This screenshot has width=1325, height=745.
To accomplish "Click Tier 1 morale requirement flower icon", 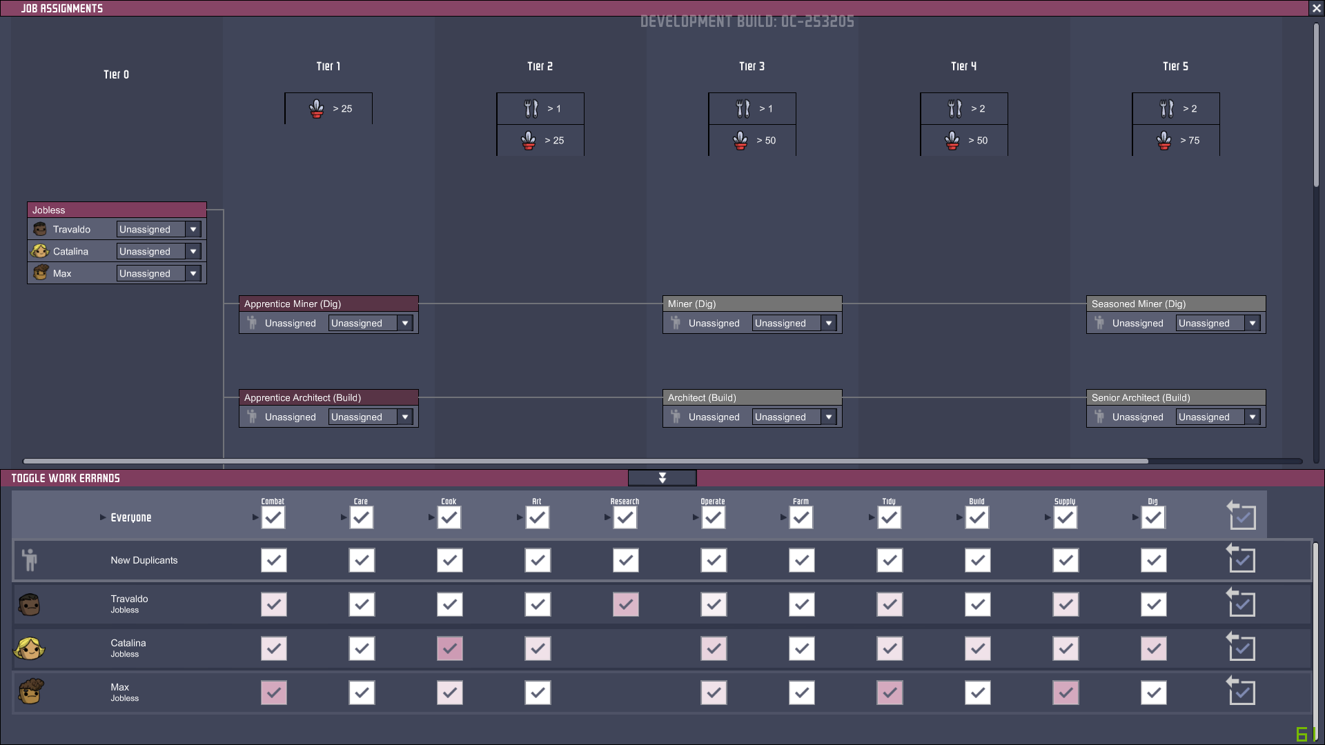I will (316, 108).
